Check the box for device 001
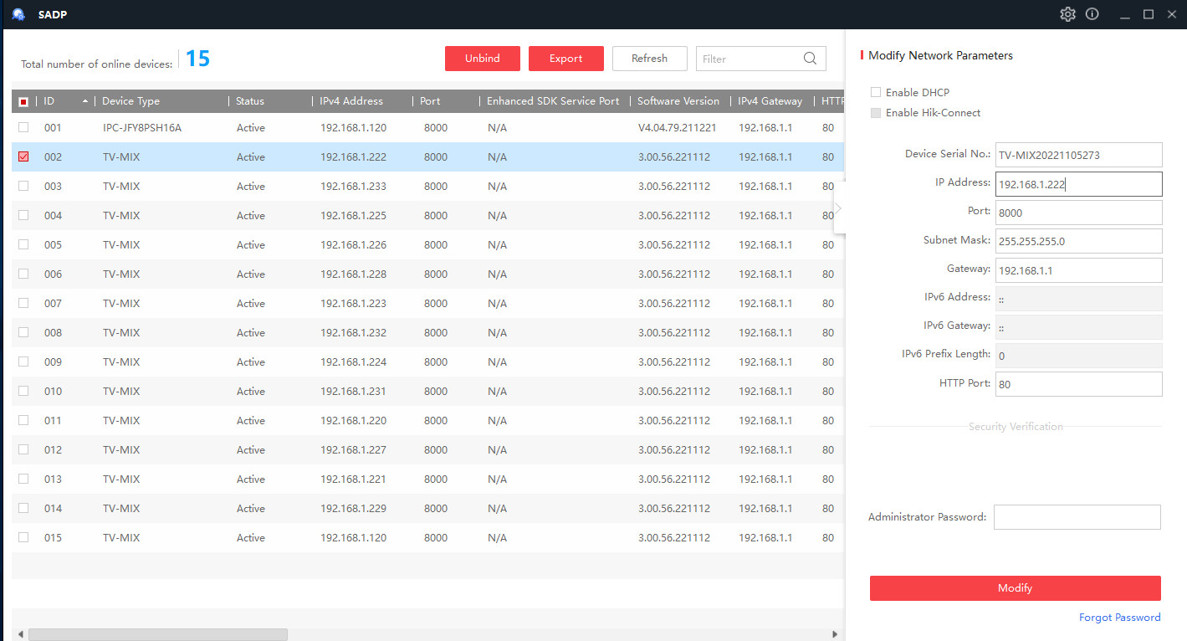 point(23,127)
